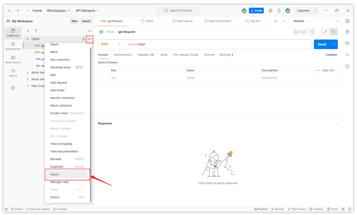Open the POST method dropdown
The width and height of the screenshot is (357, 215).
111,44
